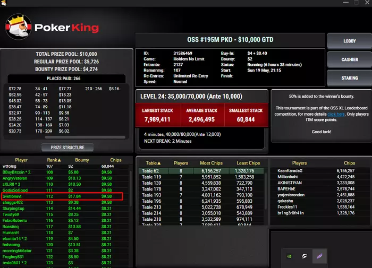Select the Table 214 row
372x268 pixels.
[201, 213]
